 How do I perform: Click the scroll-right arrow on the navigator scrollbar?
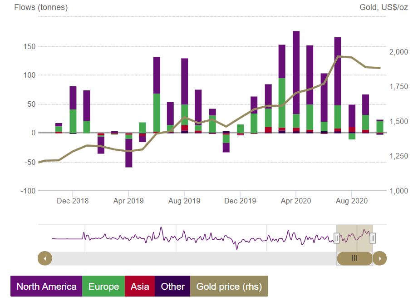tap(380, 258)
